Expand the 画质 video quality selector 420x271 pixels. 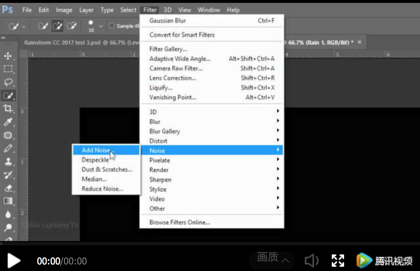pyautogui.click(x=272, y=258)
